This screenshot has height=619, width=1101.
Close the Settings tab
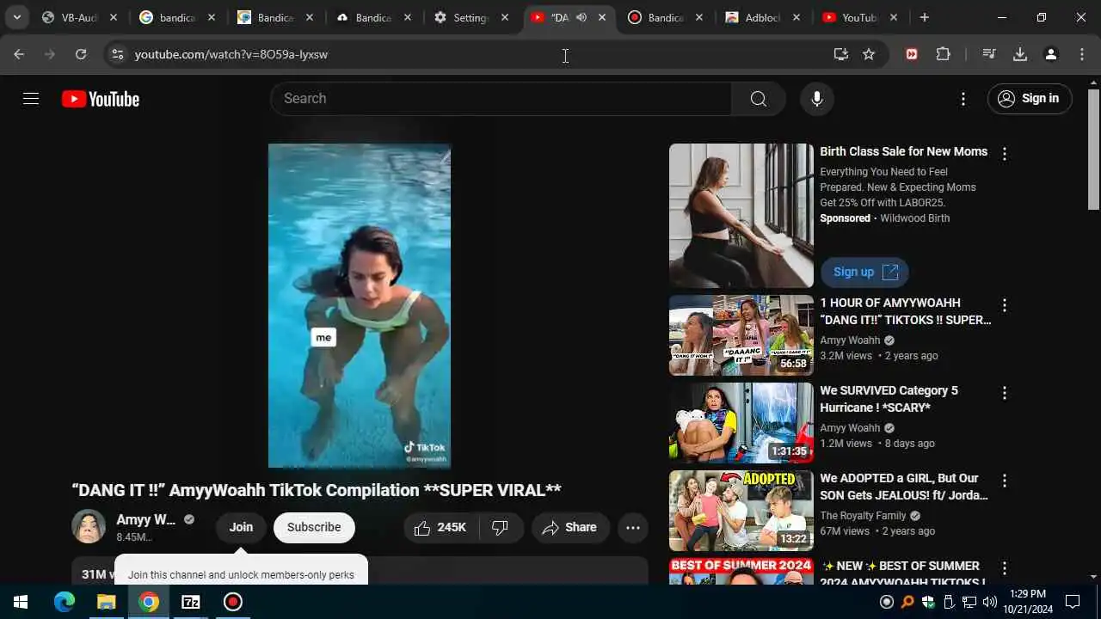coord(505,17)
